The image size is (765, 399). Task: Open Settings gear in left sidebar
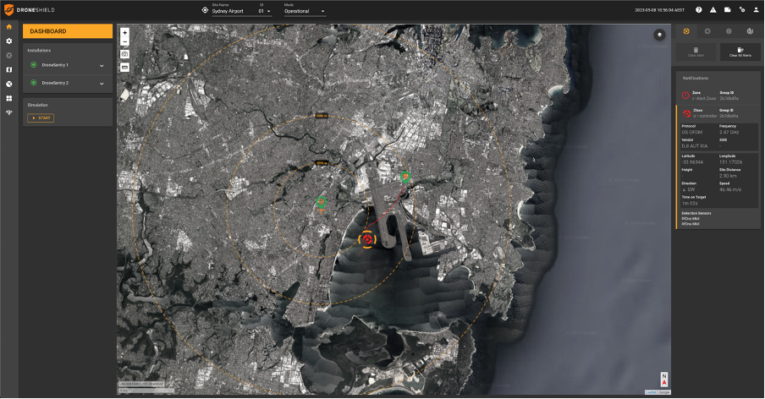[x=8, y=41]
